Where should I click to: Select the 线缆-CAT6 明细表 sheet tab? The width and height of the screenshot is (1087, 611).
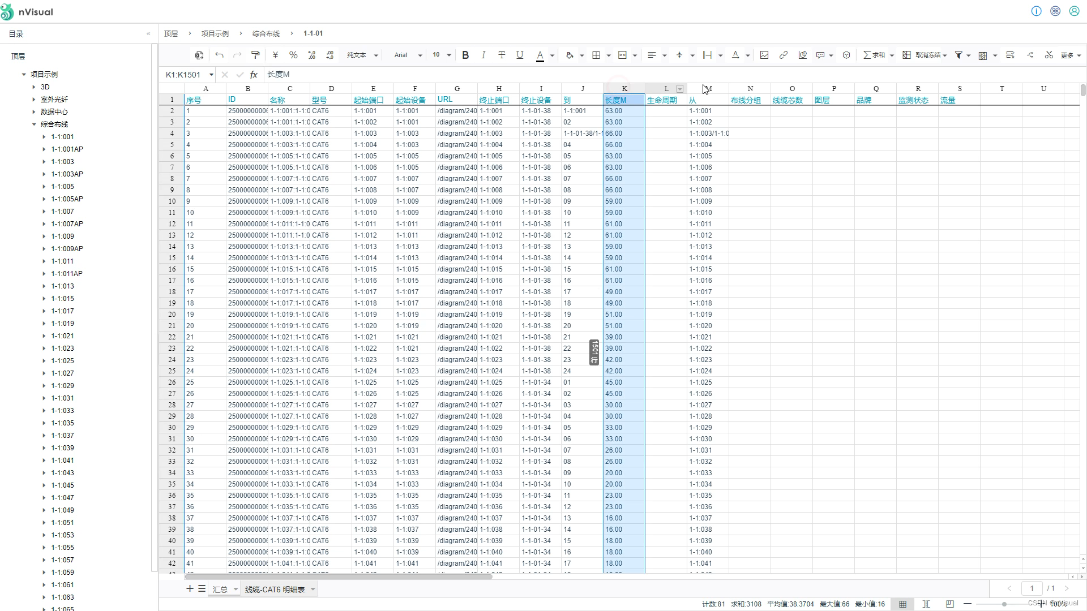275,590
